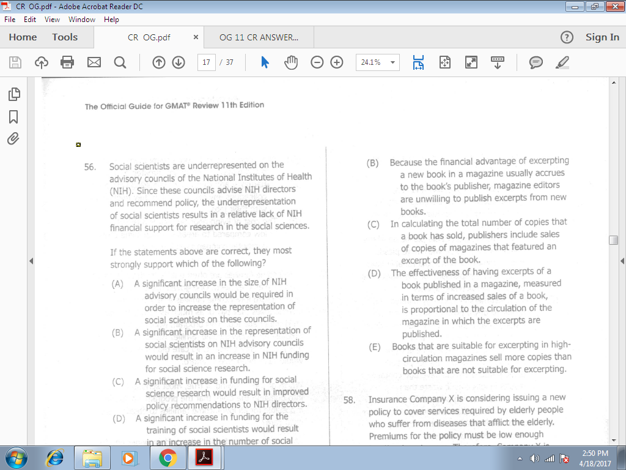Image resolution: width=626 pixels, height=470 pixels.
Task: Switch to the Tools tab
Action: coord(65,37)
